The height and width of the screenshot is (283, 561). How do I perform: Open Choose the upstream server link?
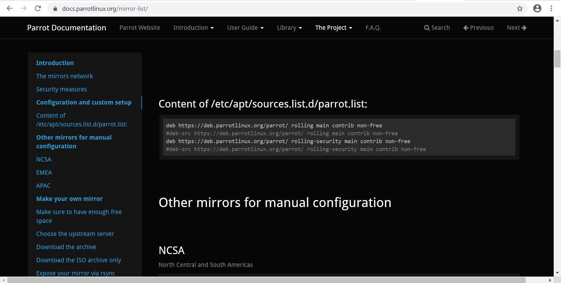[x=75, y=234]
